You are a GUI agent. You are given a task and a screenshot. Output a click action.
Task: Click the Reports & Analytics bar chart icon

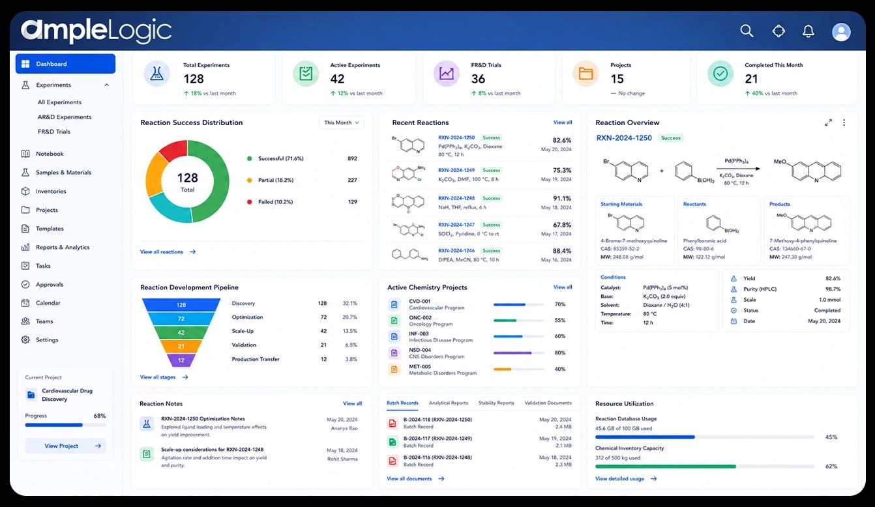pyautogui.click(x=25, y=247)
